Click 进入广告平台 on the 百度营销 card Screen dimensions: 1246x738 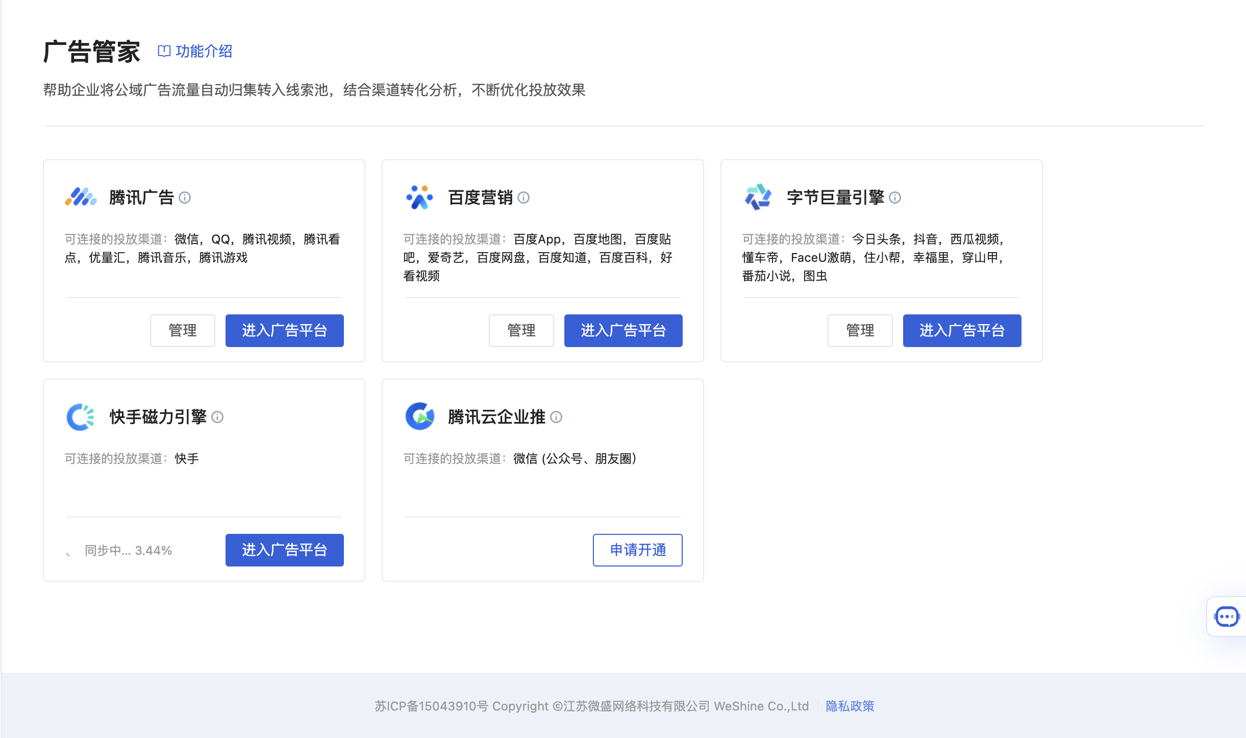[x=624, y=331]
